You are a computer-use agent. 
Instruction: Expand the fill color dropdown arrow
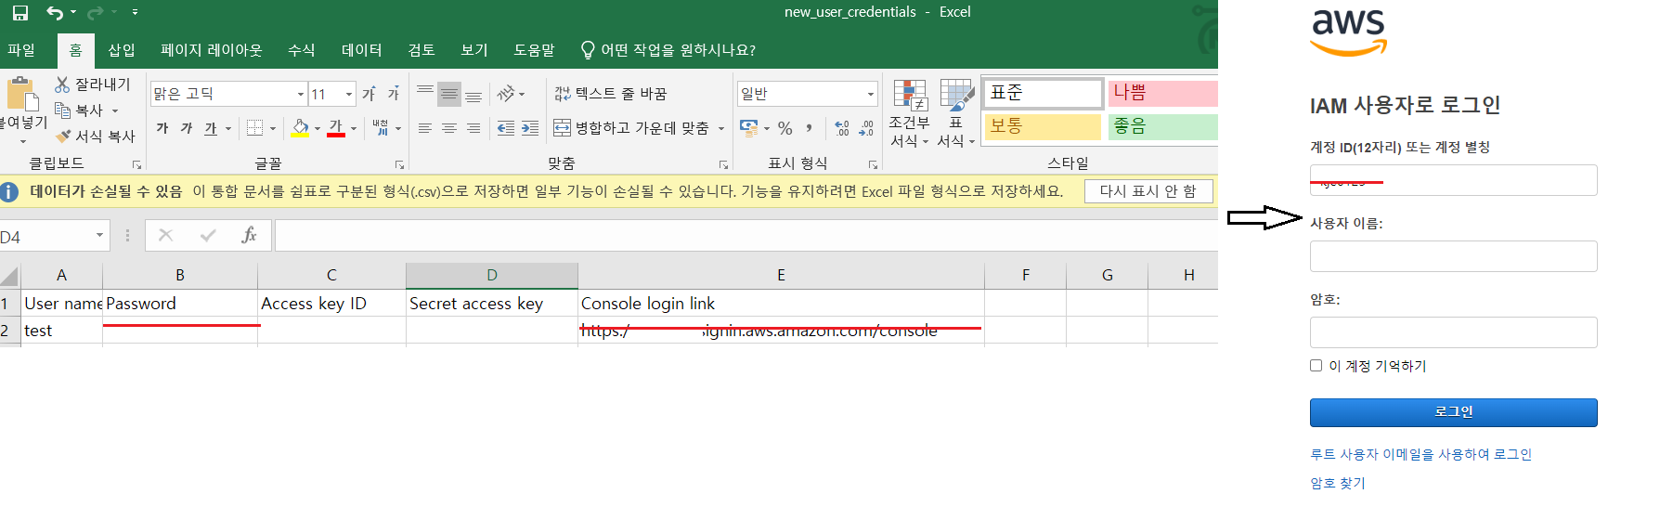317,128
